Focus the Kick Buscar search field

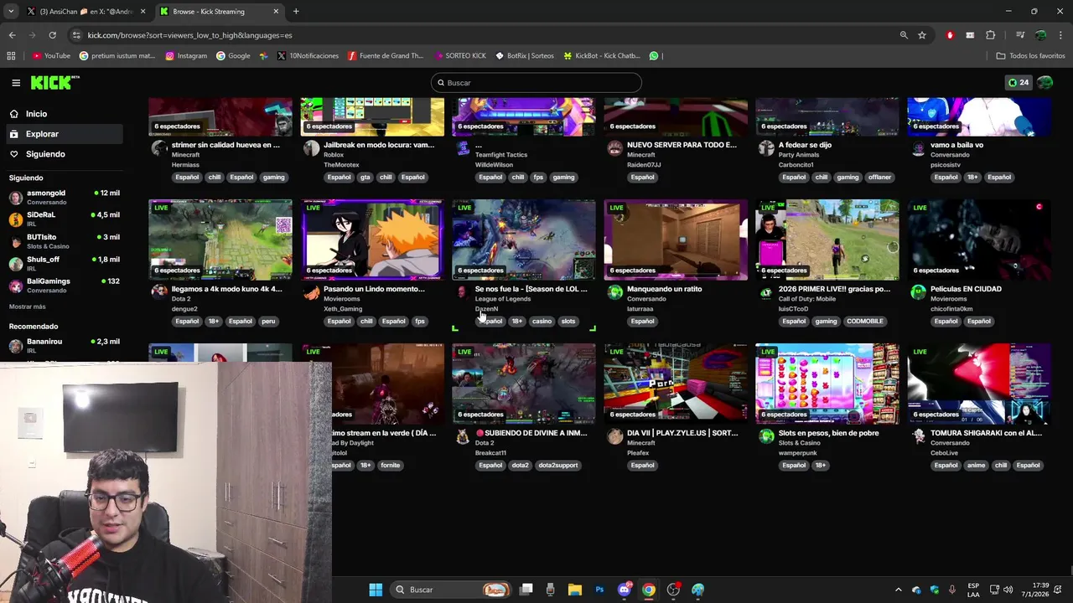pyautogui.click(x=536, y=83)
